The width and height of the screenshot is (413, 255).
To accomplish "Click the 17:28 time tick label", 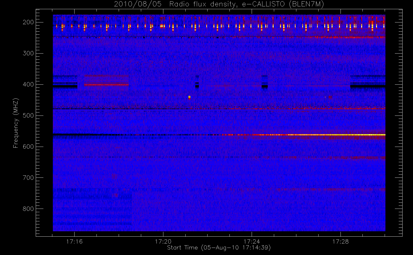I will click(x=341, y=241).
